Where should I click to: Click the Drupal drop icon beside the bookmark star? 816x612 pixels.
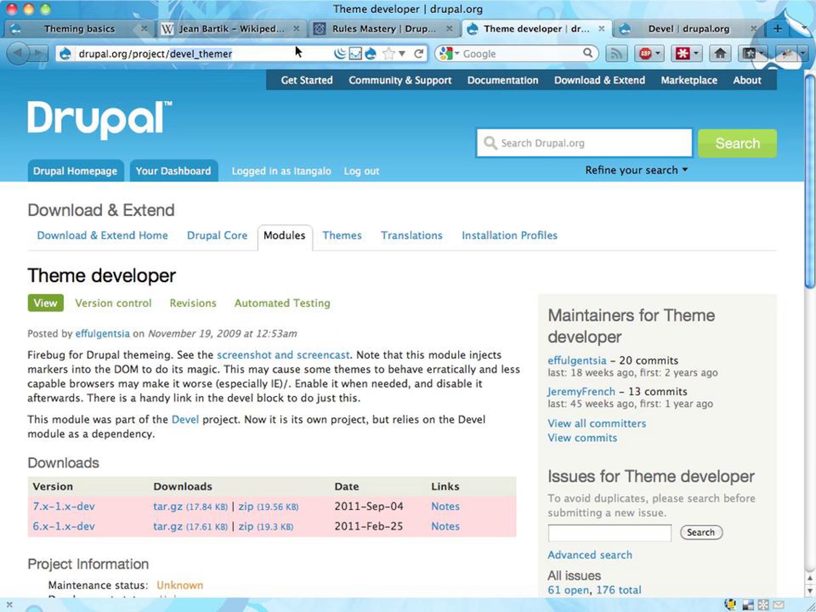click(x=370, y=54)
